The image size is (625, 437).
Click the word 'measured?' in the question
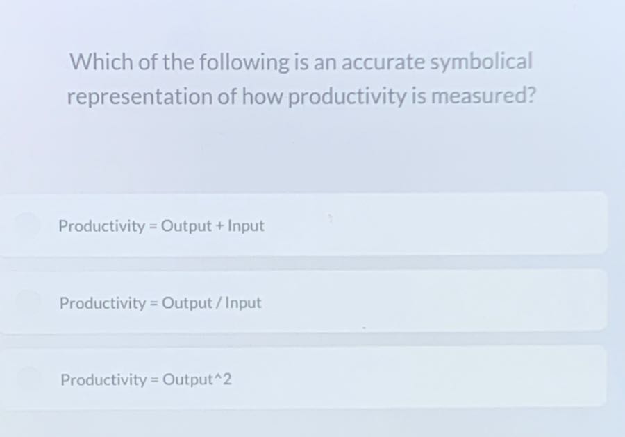coord(483,96)
